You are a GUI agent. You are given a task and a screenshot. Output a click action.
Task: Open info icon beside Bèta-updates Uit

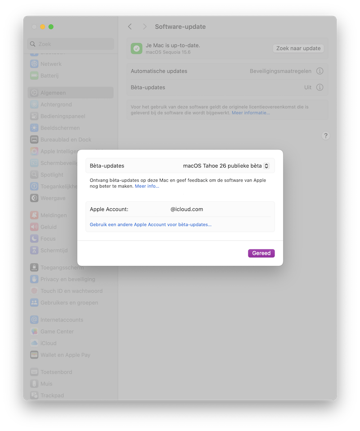320,87
